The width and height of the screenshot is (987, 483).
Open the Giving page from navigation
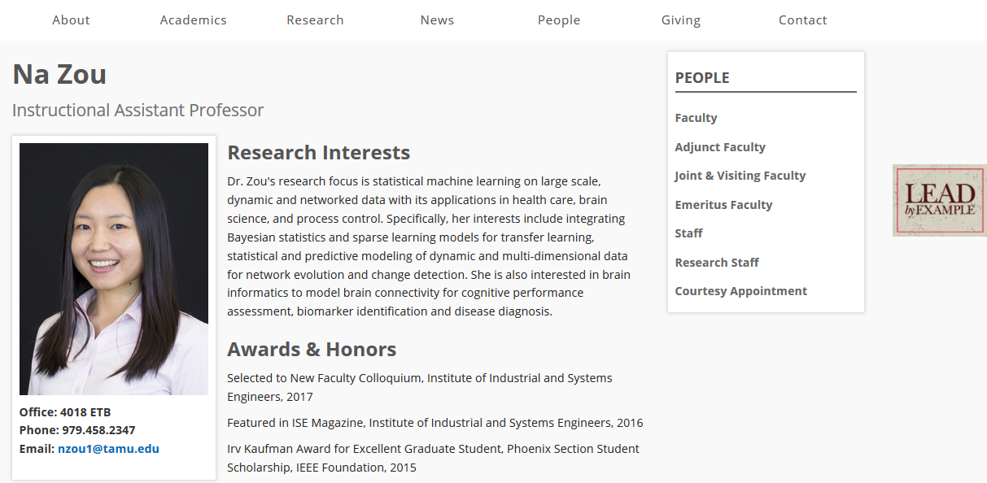pos(681,20)
